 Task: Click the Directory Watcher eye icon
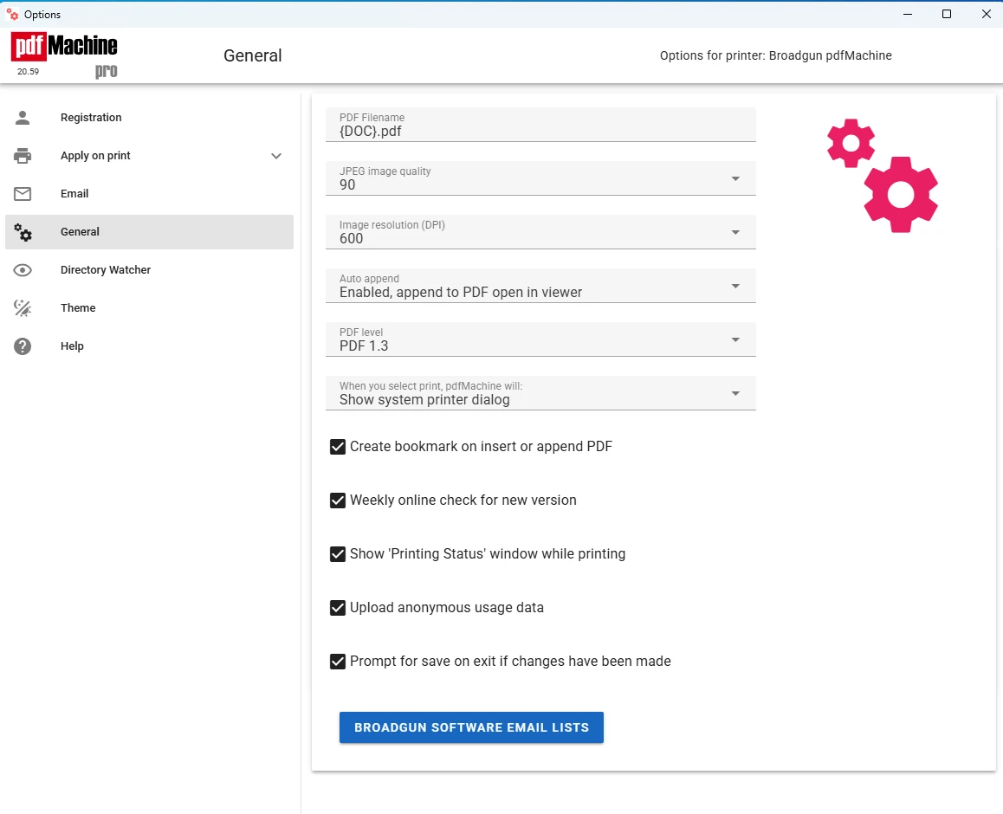23,270
